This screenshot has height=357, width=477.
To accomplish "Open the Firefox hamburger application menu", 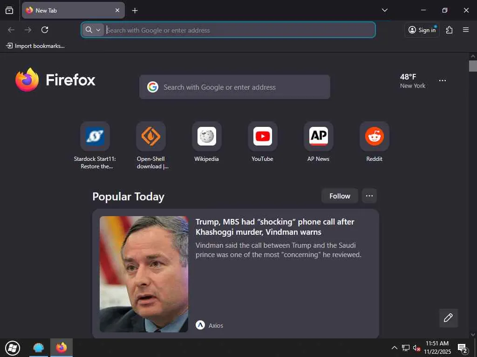I will [x=466, y=30].
